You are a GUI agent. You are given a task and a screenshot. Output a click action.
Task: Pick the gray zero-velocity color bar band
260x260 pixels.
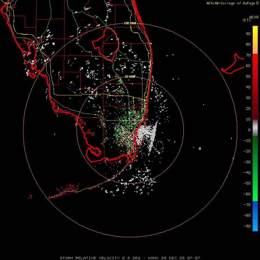tap(255, 128)
